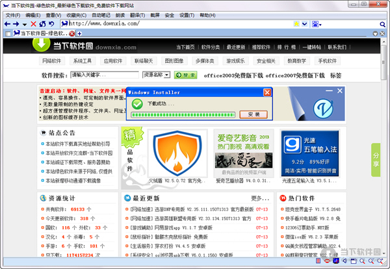Click the red lips icon in the status bar
Viewport: 390px width, 269px height.
click(x=328, y=261)
